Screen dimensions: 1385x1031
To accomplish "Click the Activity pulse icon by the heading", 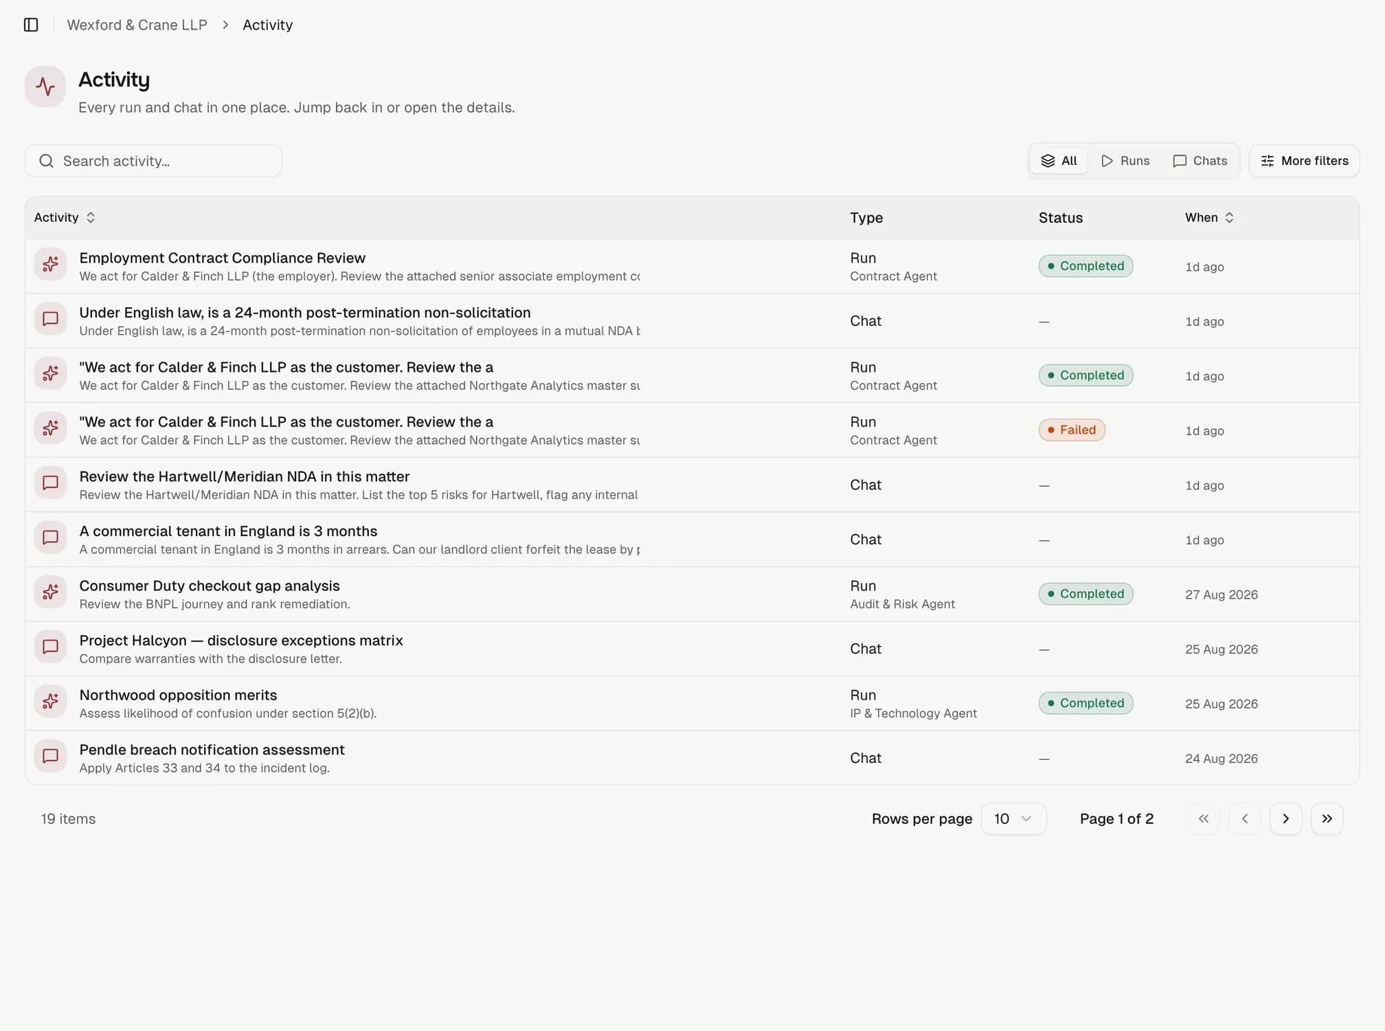I will (x=45, y=87).
